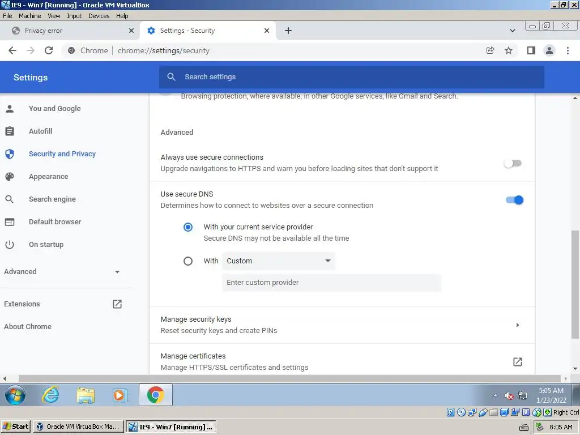The height and width of the screenshot is (435, 580).
Task: Reload the settings page
Action: 49,50
